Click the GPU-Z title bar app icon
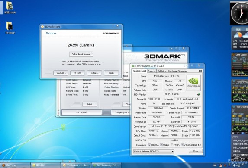Viewport: 248px width, 168px height. click(133, 66)
